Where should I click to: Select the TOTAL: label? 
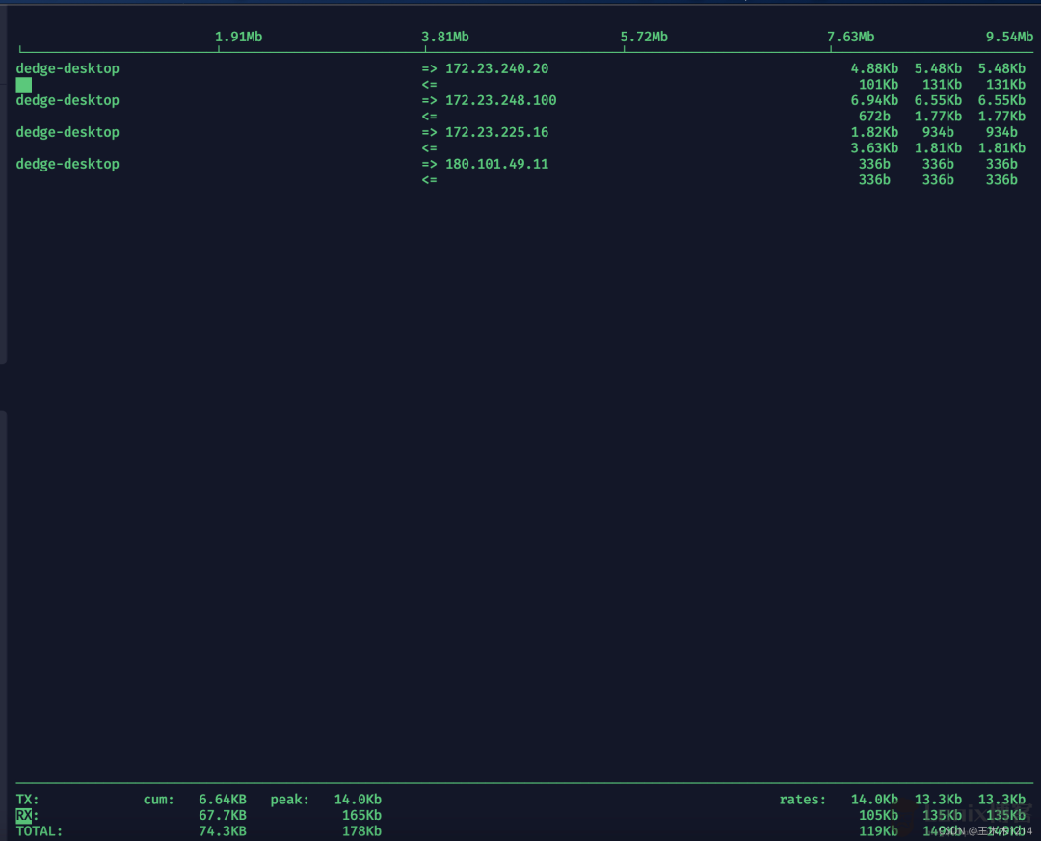click(40, 831)
